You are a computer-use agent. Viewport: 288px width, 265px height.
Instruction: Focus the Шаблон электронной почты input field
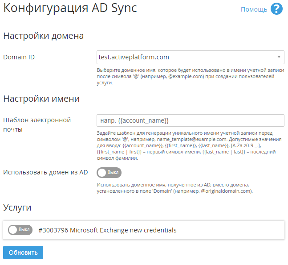pyautogui.click(x=190, y=120)
